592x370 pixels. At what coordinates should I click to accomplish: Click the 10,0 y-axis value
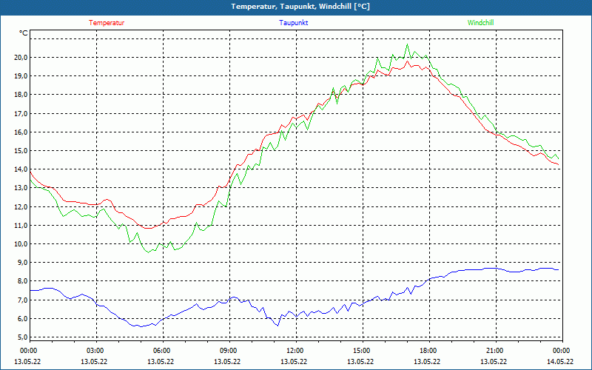[x=21, y=243]
